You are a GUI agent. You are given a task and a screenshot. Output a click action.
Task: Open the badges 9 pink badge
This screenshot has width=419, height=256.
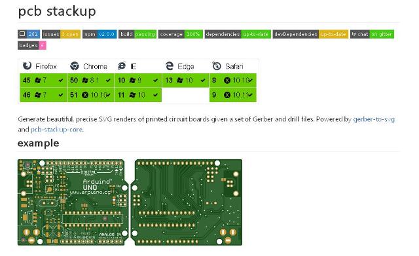(x=32, y=45)
